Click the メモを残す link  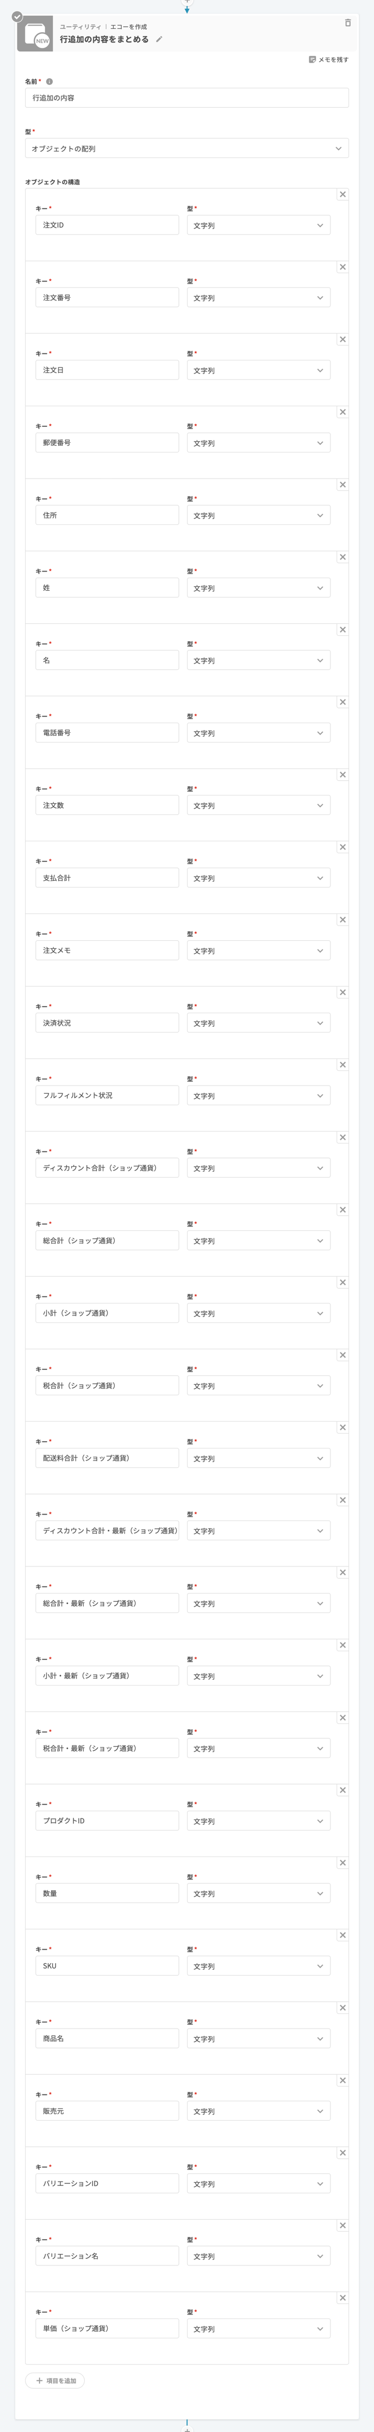(333, 59)
